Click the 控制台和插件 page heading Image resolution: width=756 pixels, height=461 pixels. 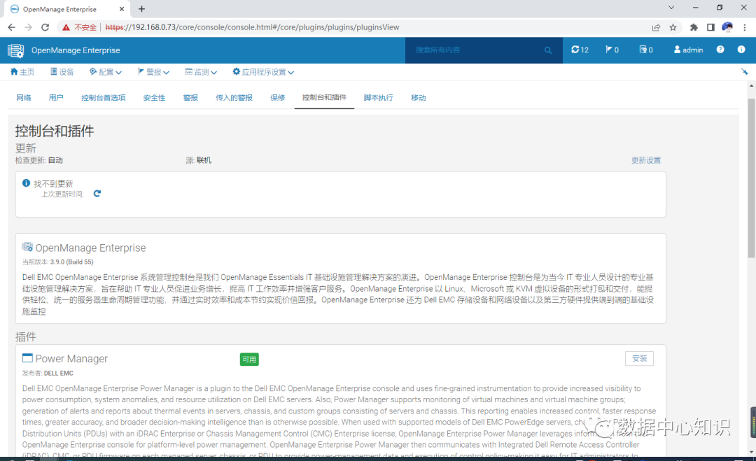[55, 131]
